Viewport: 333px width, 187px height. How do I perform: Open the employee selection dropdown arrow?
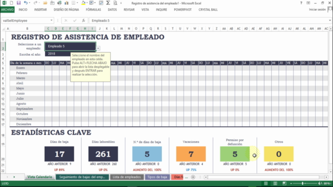98,48
